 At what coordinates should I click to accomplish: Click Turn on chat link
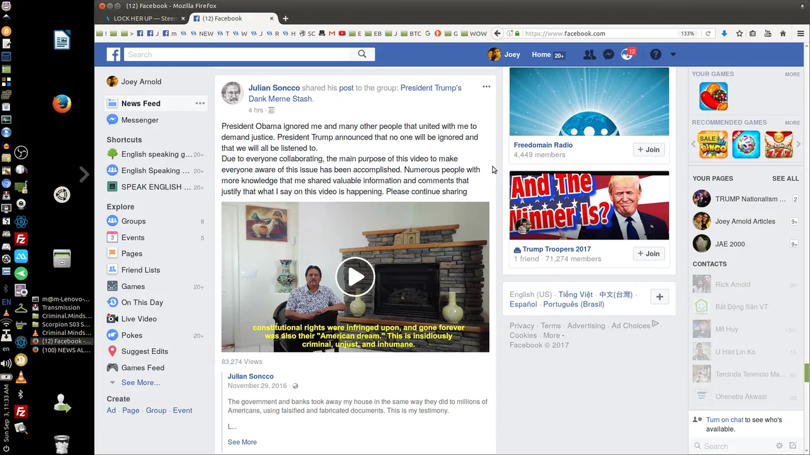click(x=725, y=420)
